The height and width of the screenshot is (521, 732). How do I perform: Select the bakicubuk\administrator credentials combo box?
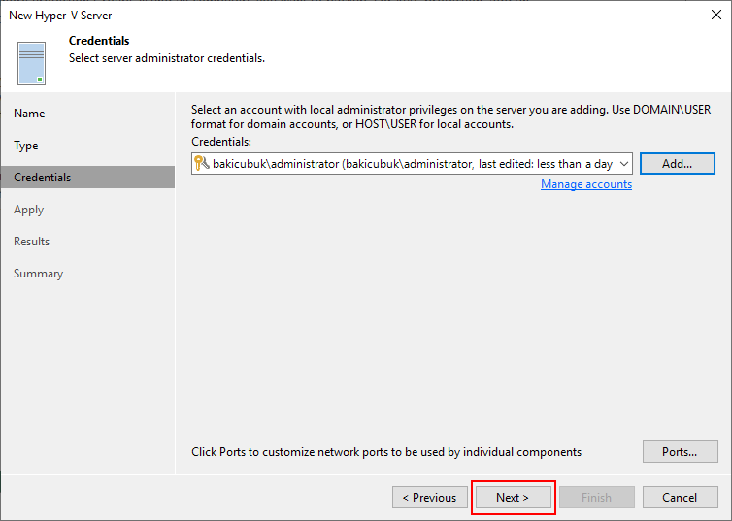[x=412, y=164]
